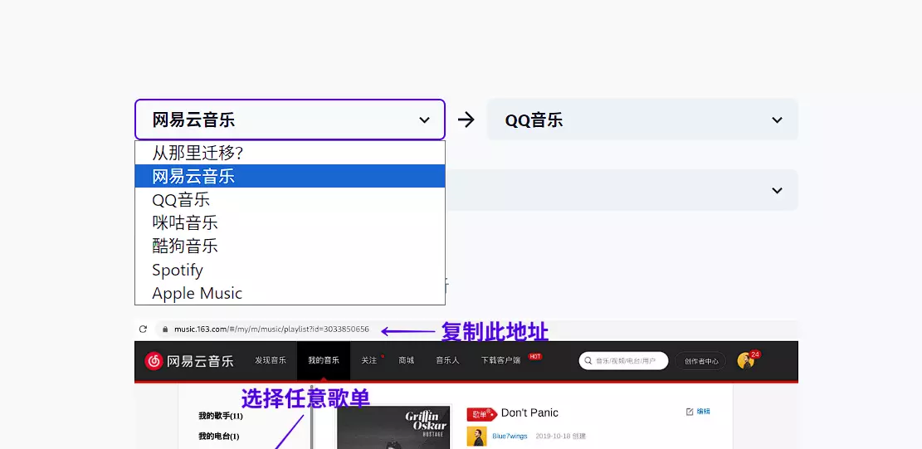922x449 pixels.
Task: Choose Spotify in the dropdown list
Action: (178, 270)
